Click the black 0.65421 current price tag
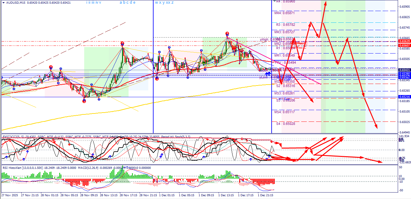The image size is (411, 199). [405, 70]
